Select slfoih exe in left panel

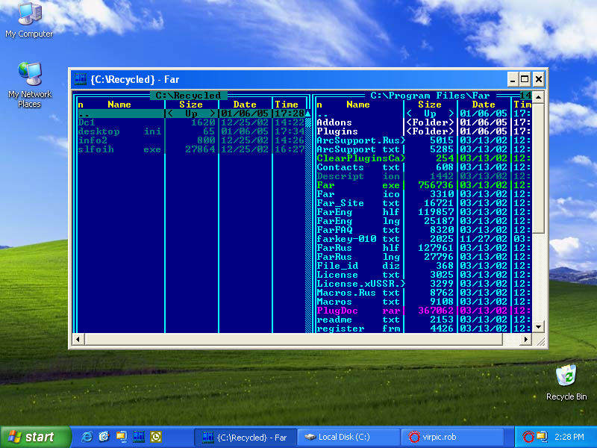coord(192,149)
